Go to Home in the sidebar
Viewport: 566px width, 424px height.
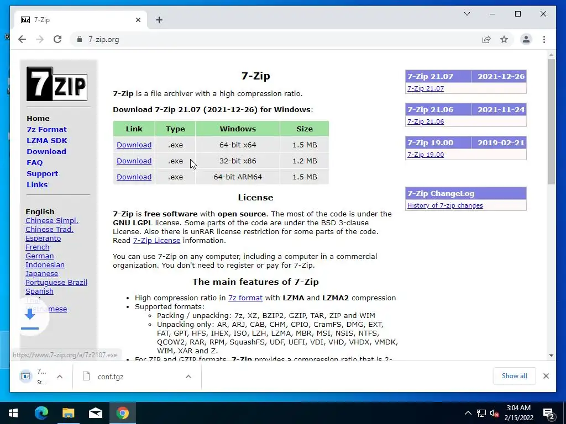pyautogui.click(x=38, y=118)
